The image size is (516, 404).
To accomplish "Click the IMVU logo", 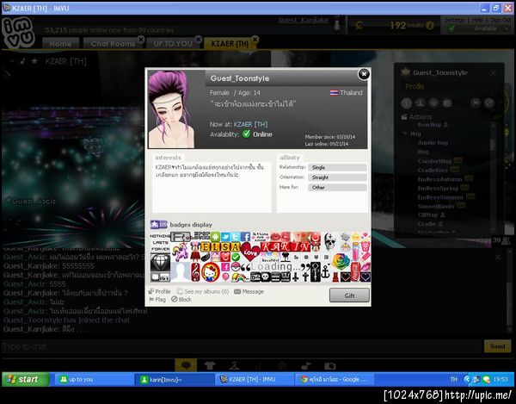I will pos(18,32).
